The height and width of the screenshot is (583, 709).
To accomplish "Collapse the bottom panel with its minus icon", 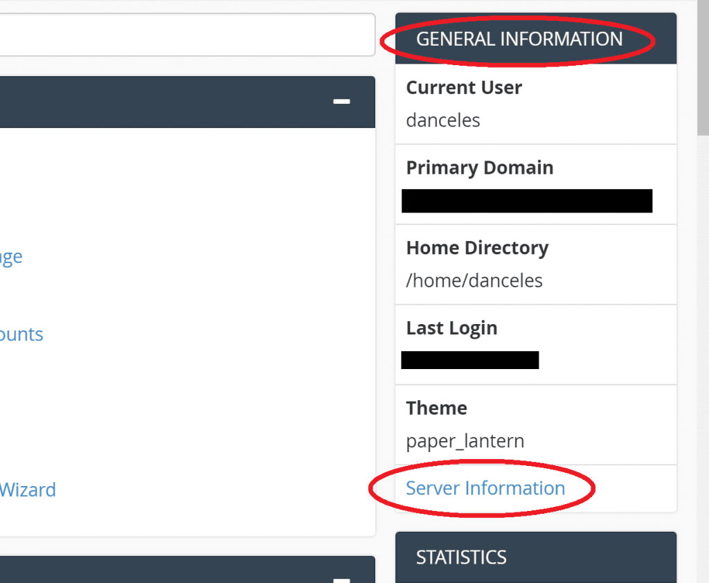I will tap(341, 582).
